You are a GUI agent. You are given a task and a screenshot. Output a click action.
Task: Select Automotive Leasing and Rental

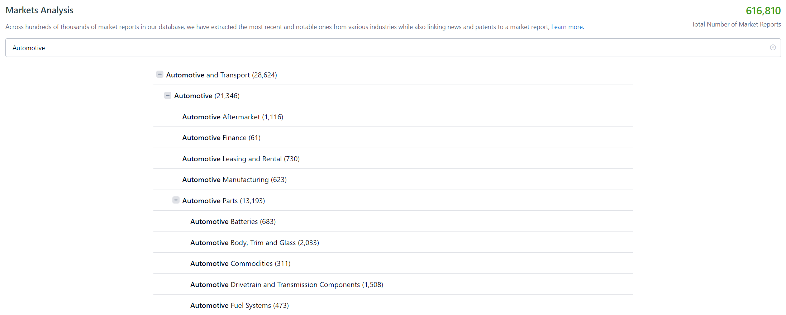pyautogui.click(x=241, y=159)
